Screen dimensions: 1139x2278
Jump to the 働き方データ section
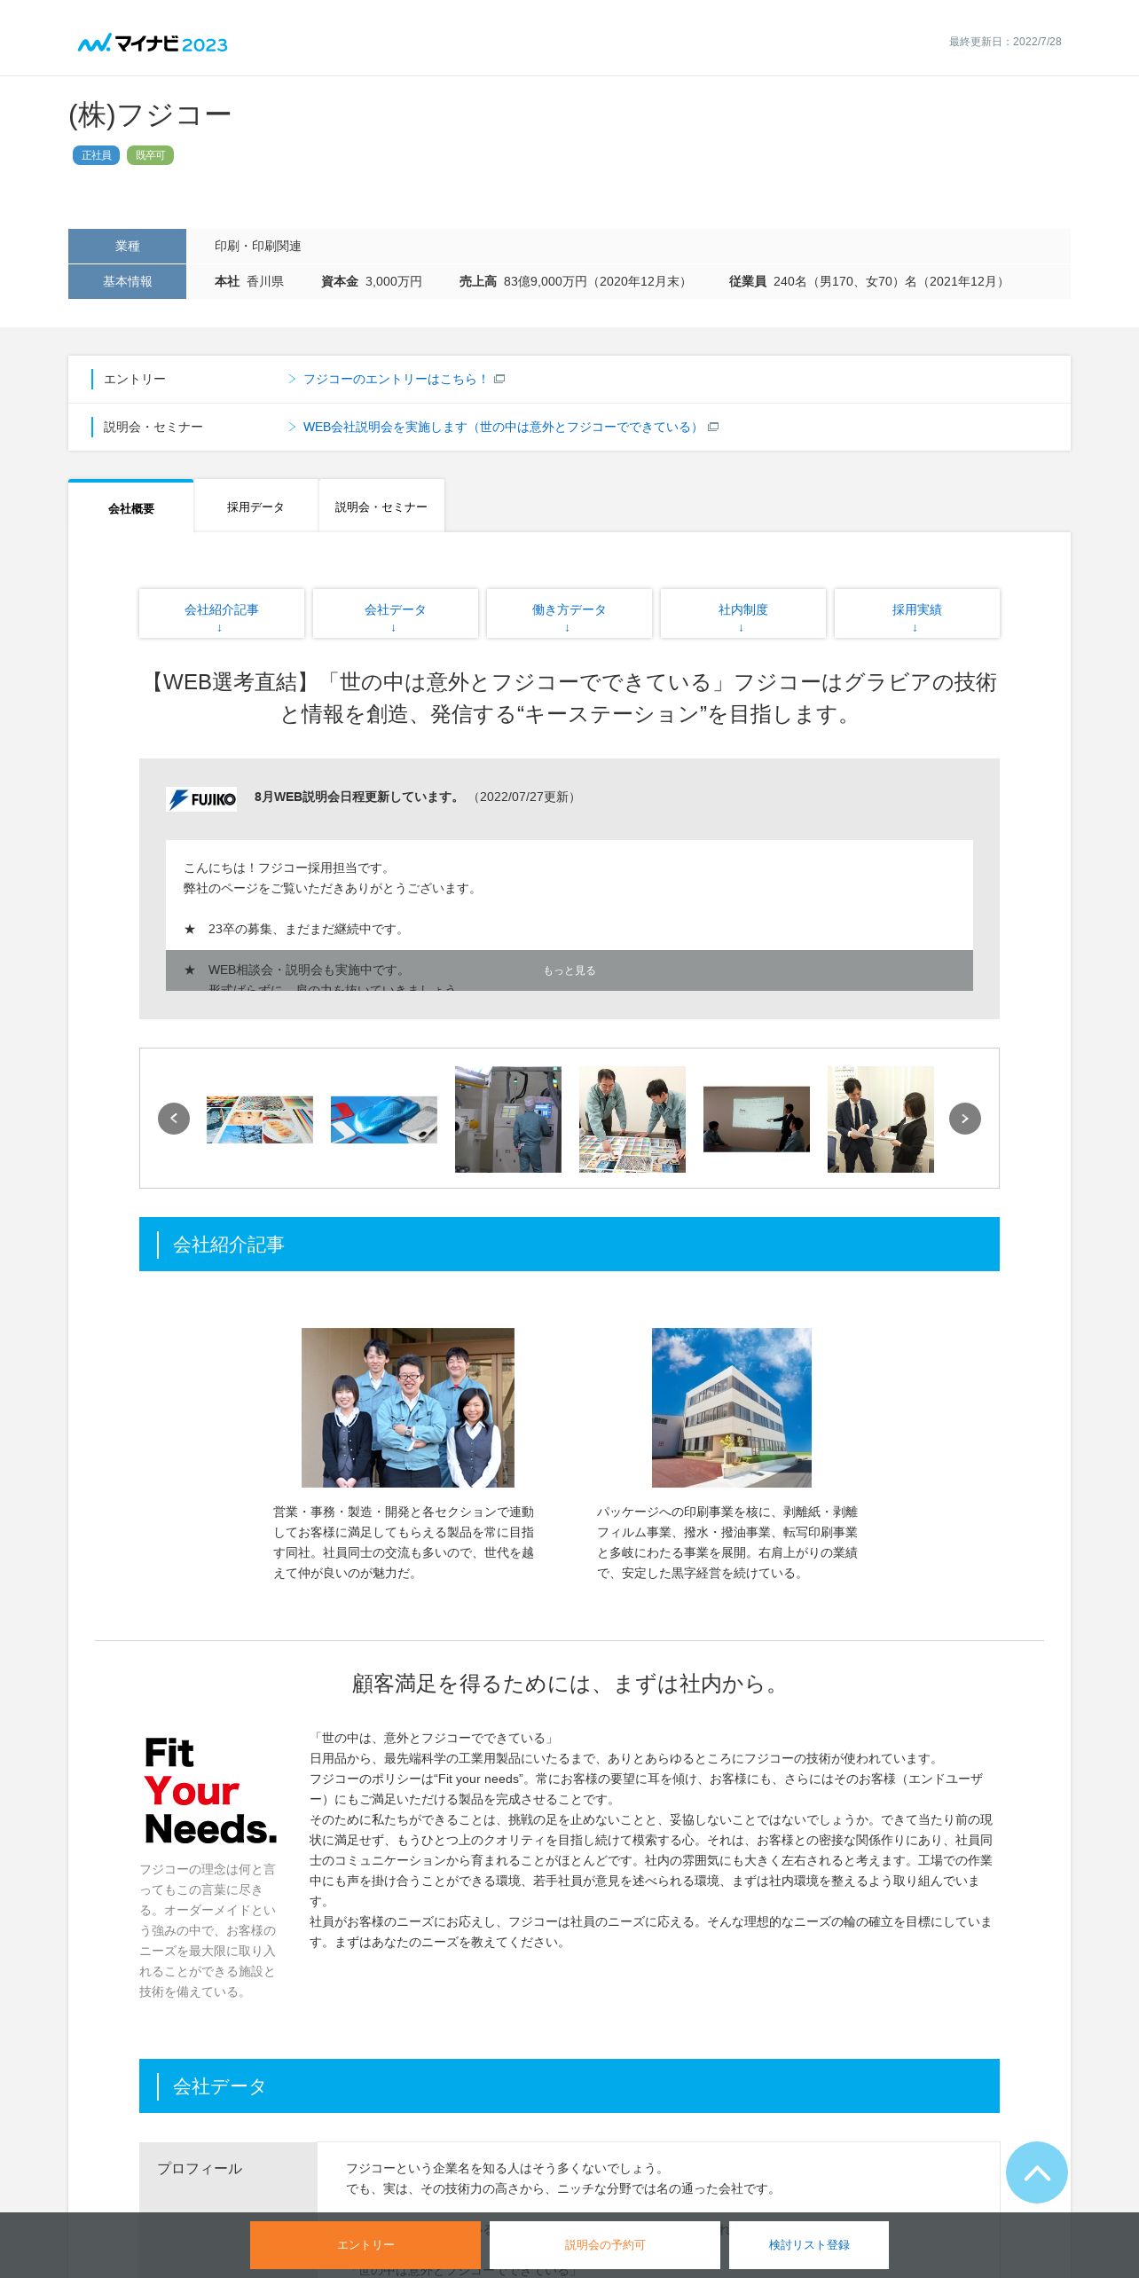(x=569, y=613)
